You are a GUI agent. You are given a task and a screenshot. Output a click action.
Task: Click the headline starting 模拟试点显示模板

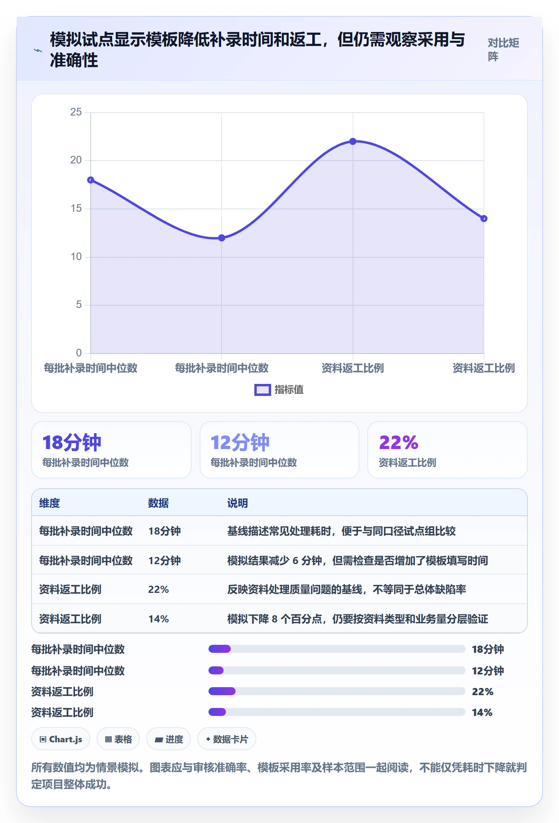pos(258,50)
